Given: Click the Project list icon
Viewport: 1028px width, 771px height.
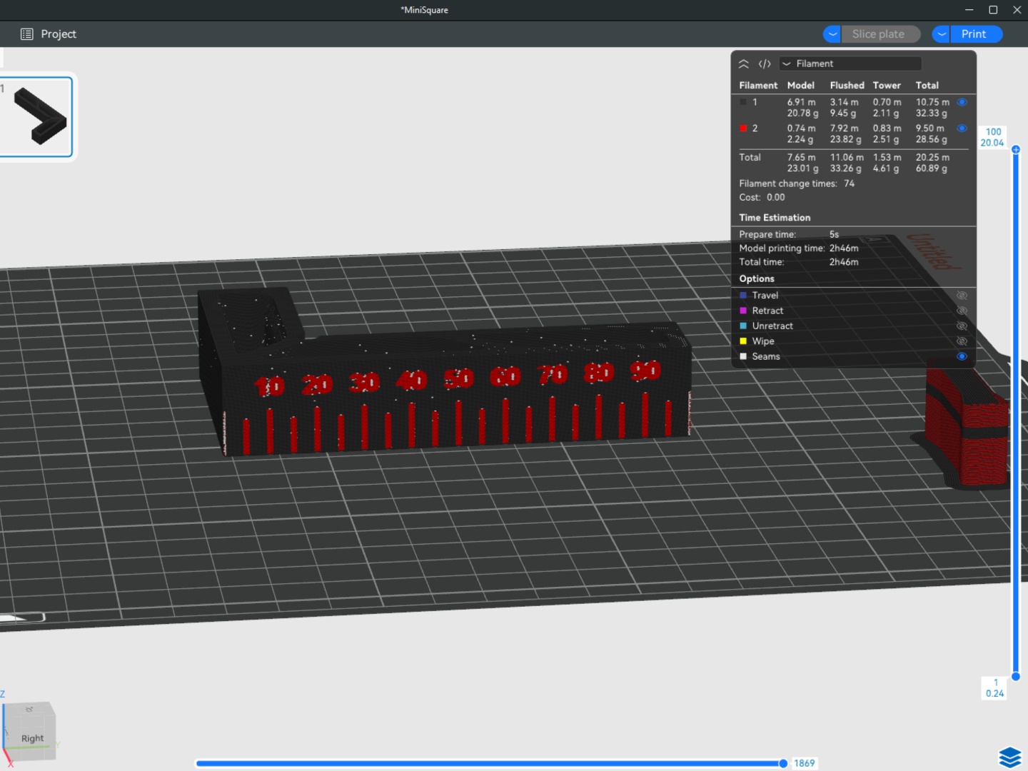Looking at the screenshot, I should [x=27, y=34].
